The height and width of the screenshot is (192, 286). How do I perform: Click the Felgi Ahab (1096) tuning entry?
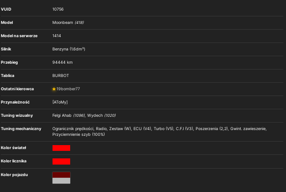pos(69,115)
